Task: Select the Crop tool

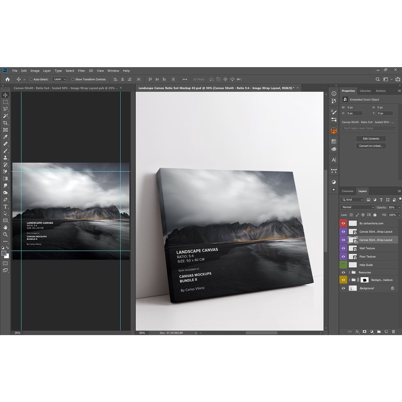Action: (5, 123)
